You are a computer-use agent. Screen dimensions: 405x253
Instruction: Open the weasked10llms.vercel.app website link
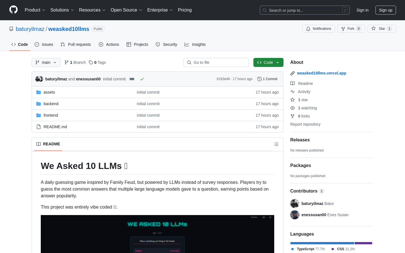(x=321, y=73)
